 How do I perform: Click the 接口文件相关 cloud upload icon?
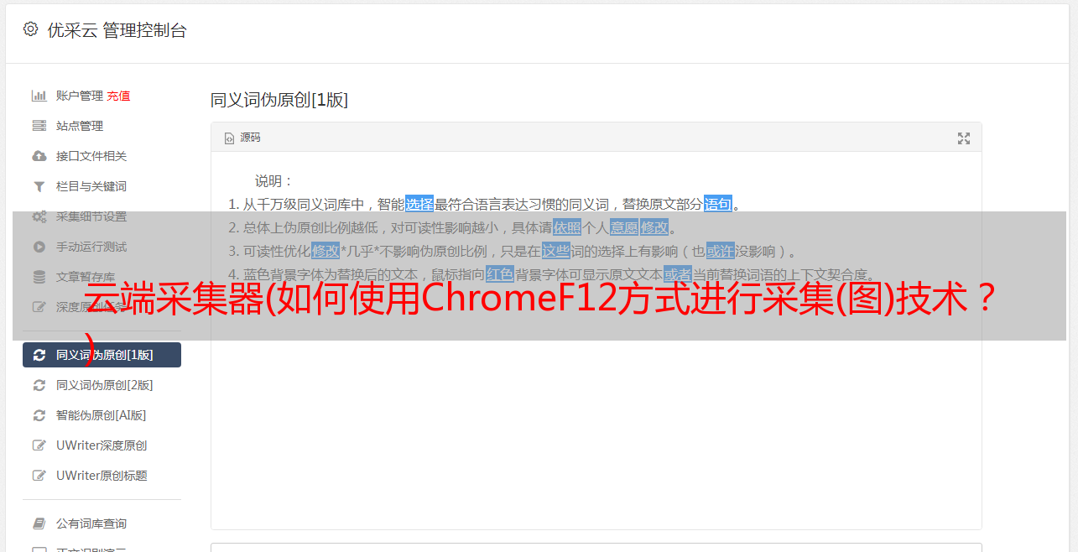[39, 156]
